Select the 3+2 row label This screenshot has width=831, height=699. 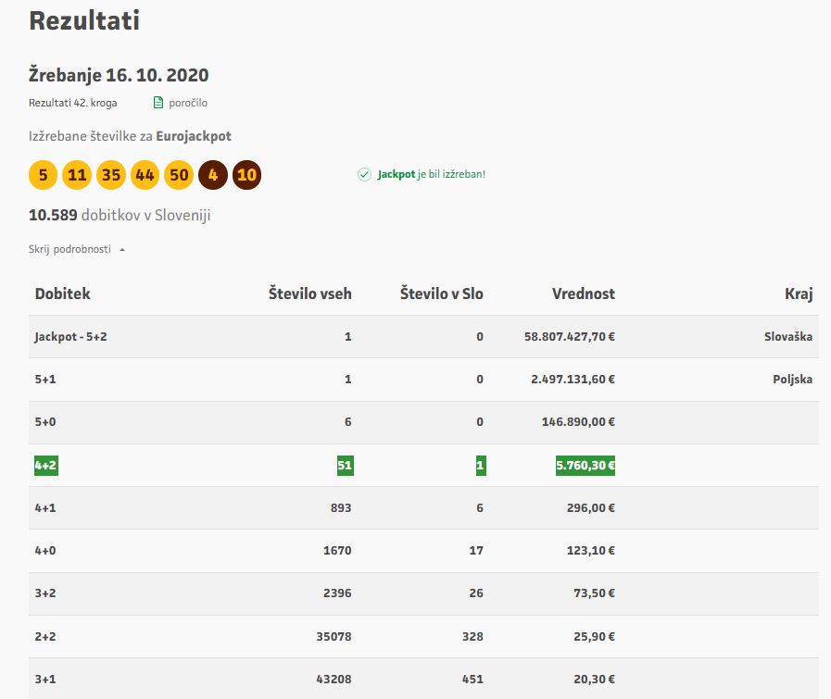[x=45, y=593]
